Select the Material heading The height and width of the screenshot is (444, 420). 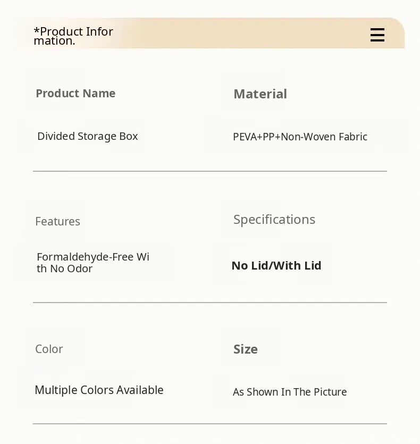coord(261,94)
